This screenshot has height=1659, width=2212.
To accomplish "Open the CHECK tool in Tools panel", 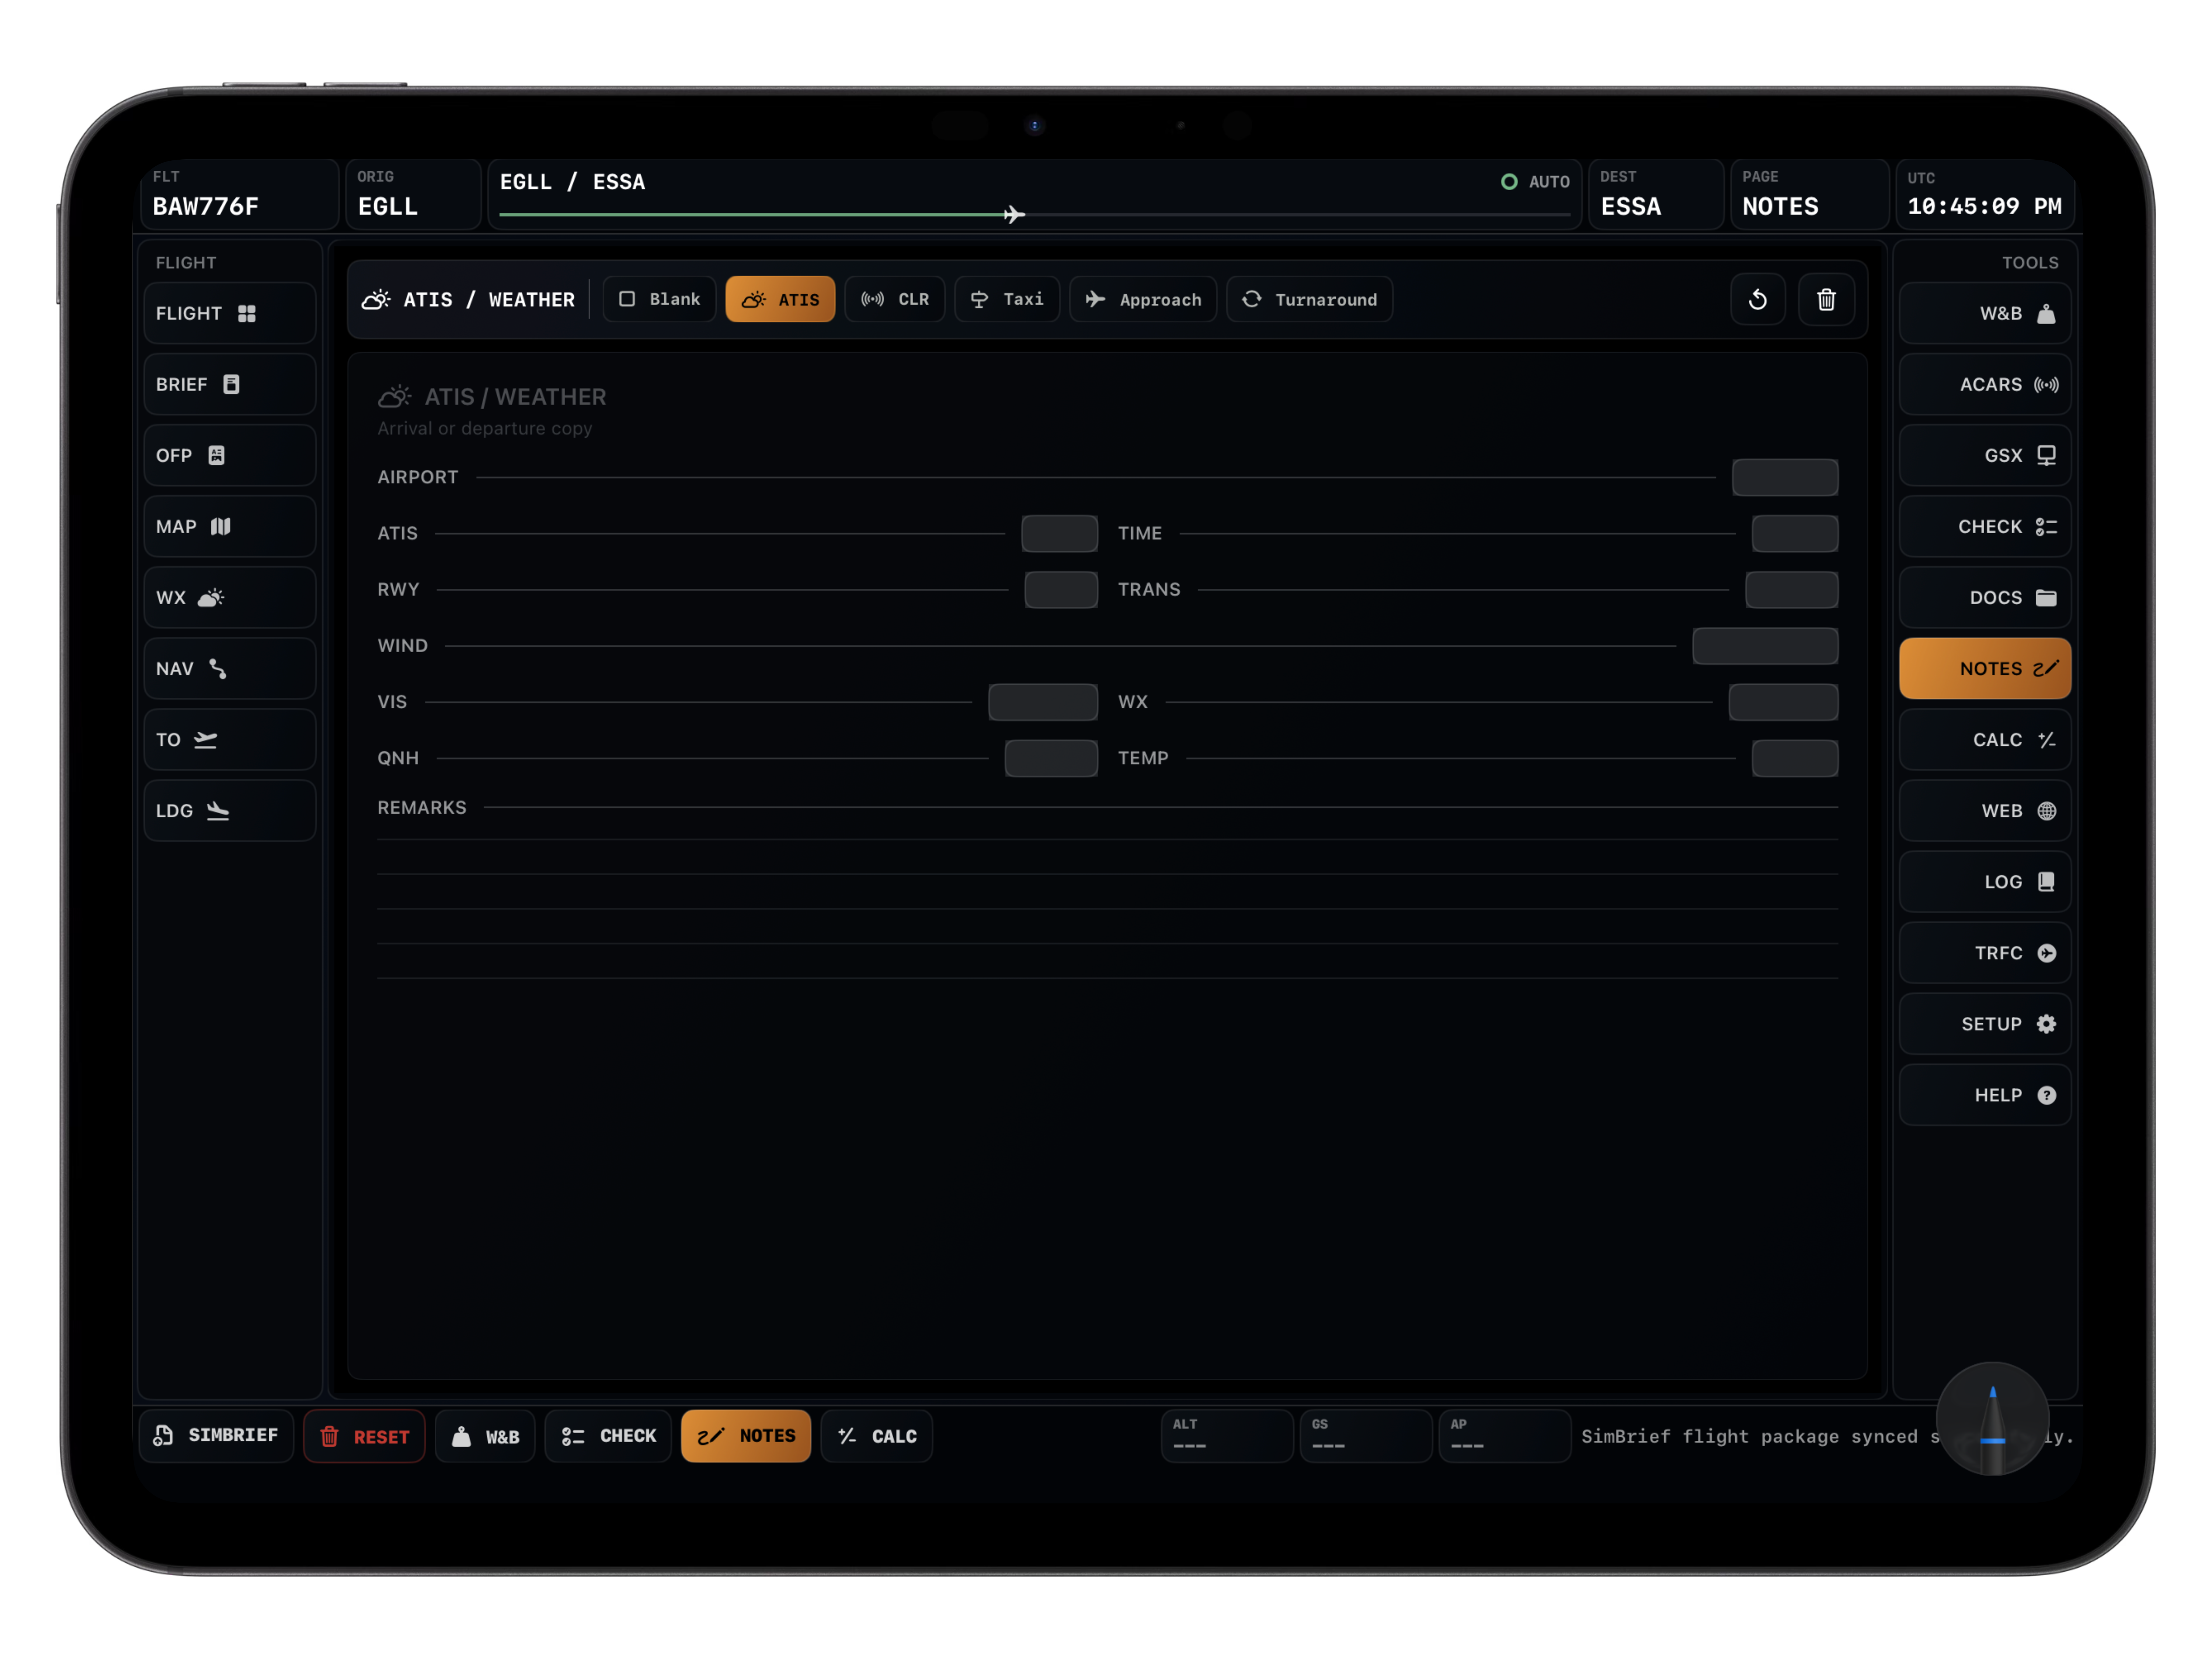I will pos(1984,526).
